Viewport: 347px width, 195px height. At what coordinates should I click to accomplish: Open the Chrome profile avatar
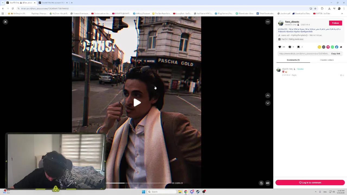[339, 8]
